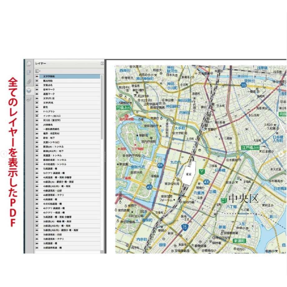Select the 4)ククリ 高速道：橋 layer name
Viewport: 287px width, 287px height.
click(54, 208)
